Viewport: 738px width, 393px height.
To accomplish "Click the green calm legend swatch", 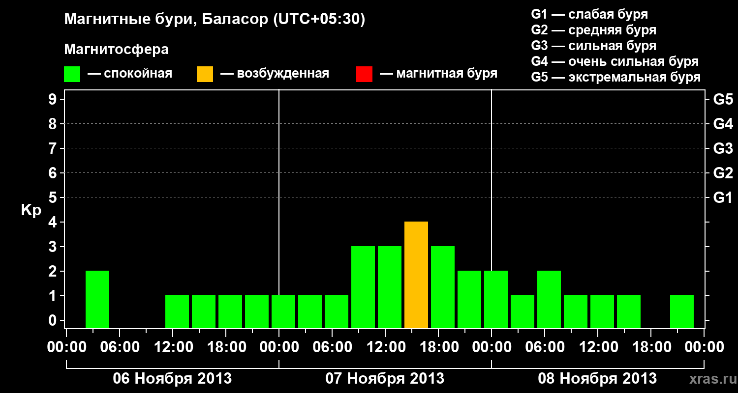I will pos(72,74).
